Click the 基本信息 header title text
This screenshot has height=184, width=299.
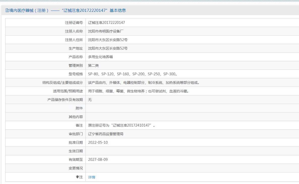coord(66,11)
